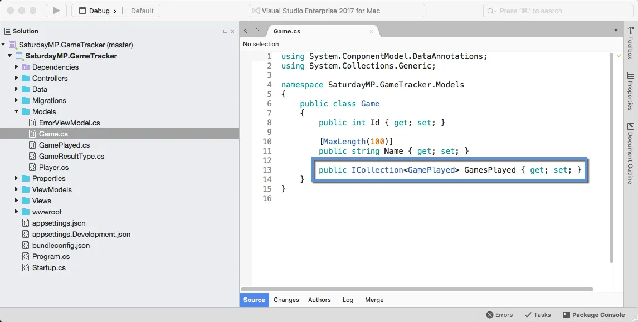The width and height of the screenshot is (638, 322).
Task: Close the Game.cs editor tab
Action: click(372, 31)
